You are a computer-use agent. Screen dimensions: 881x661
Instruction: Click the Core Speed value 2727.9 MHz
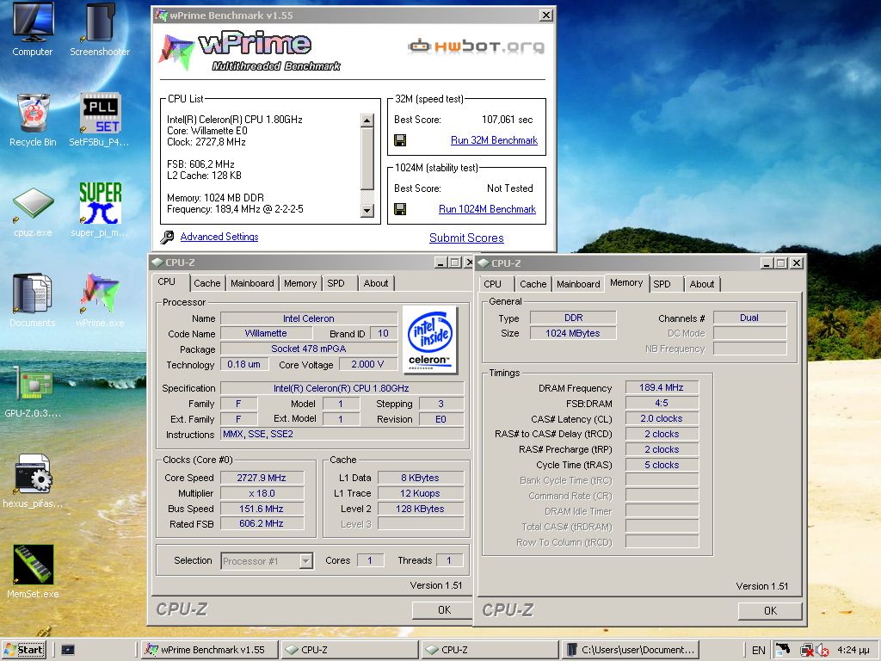pos(262,478)
